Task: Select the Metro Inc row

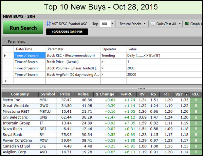Action: pyautogui.click(x=101, y=100)
